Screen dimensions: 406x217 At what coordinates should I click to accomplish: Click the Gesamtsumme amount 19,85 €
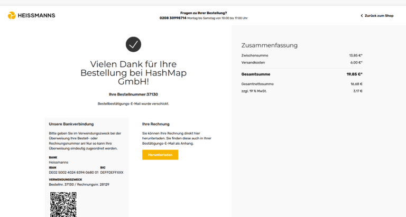point(354,74)
